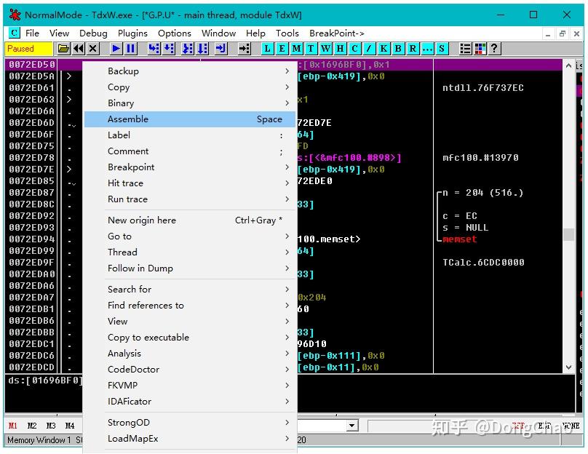
Task: Show the Breakpoints window (B button)
Action: tap(399, 49)
